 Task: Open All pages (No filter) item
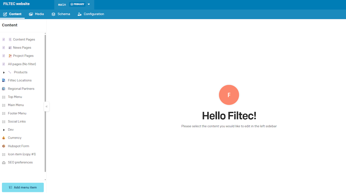[22, 64]
